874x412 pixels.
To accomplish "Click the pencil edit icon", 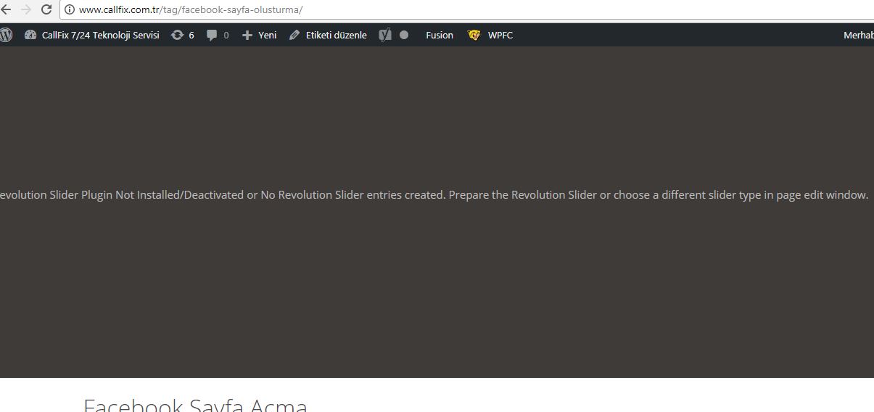I will click(x=294, y=35).
